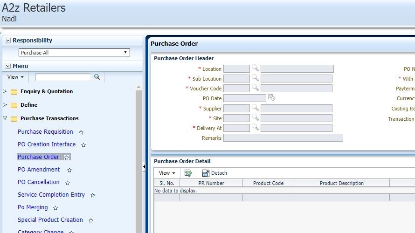This screenshot has height=233, width=415.
Task: Open the PO Cancellation link
Action: pyautogui.click(x=39, y=182)
